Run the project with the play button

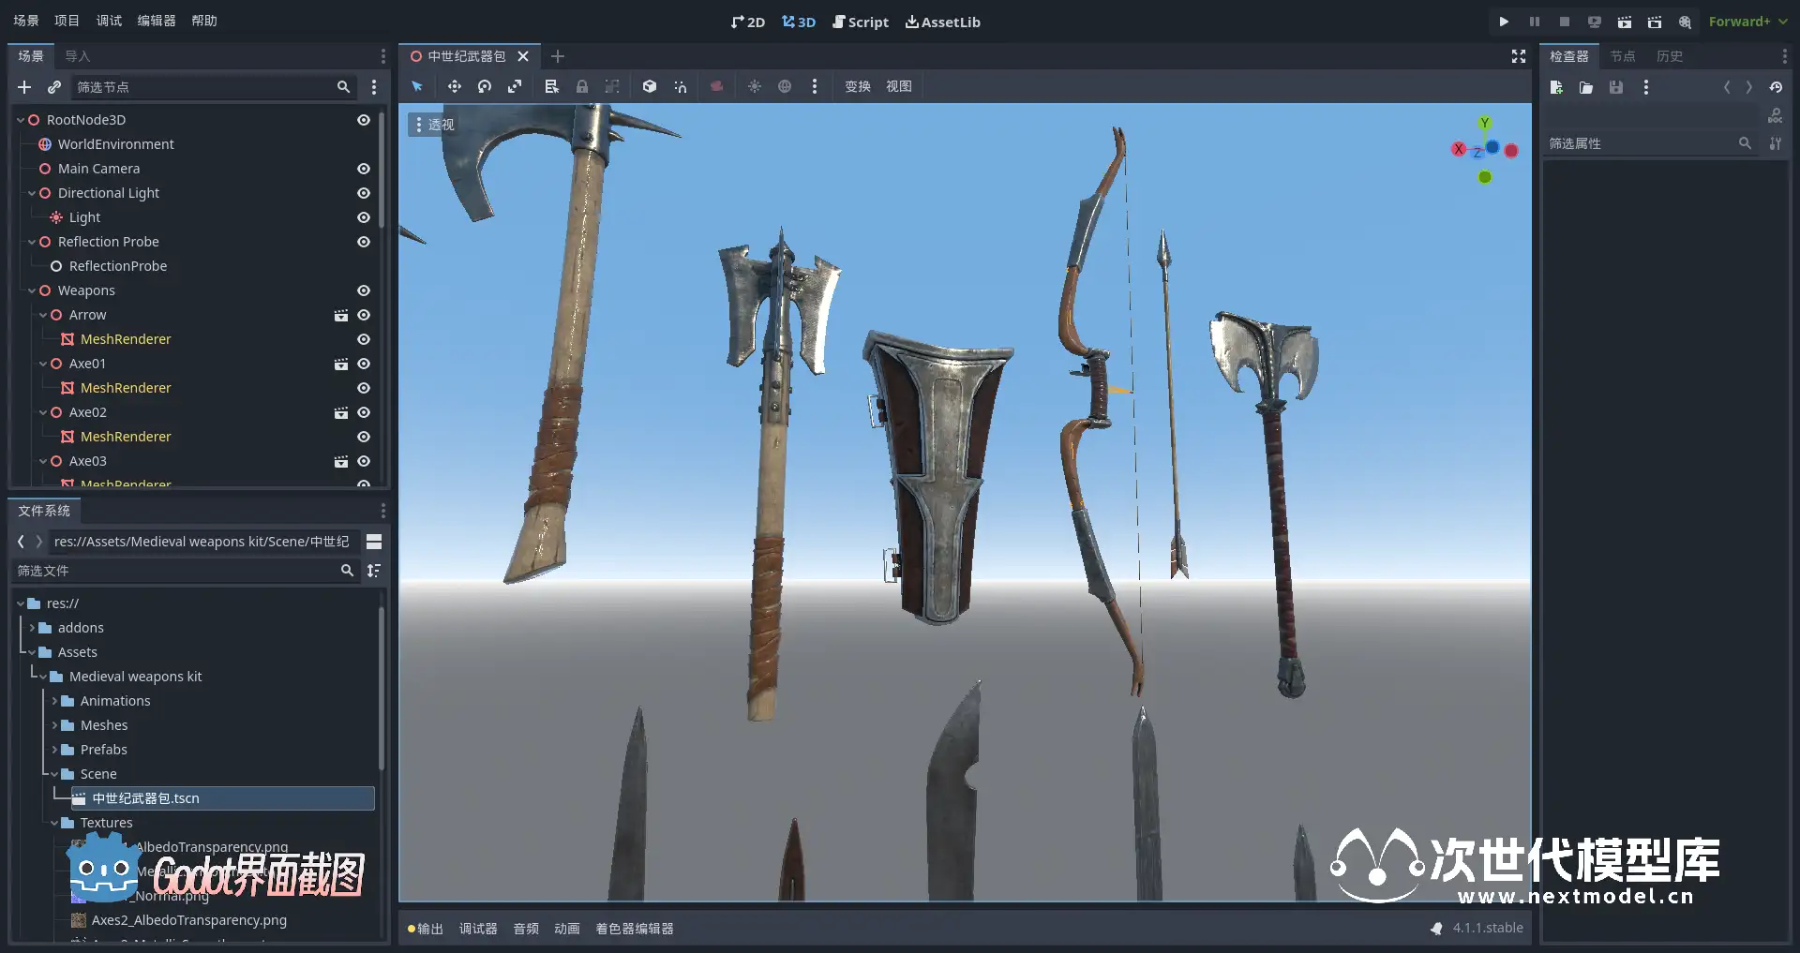pos(1504,22)
